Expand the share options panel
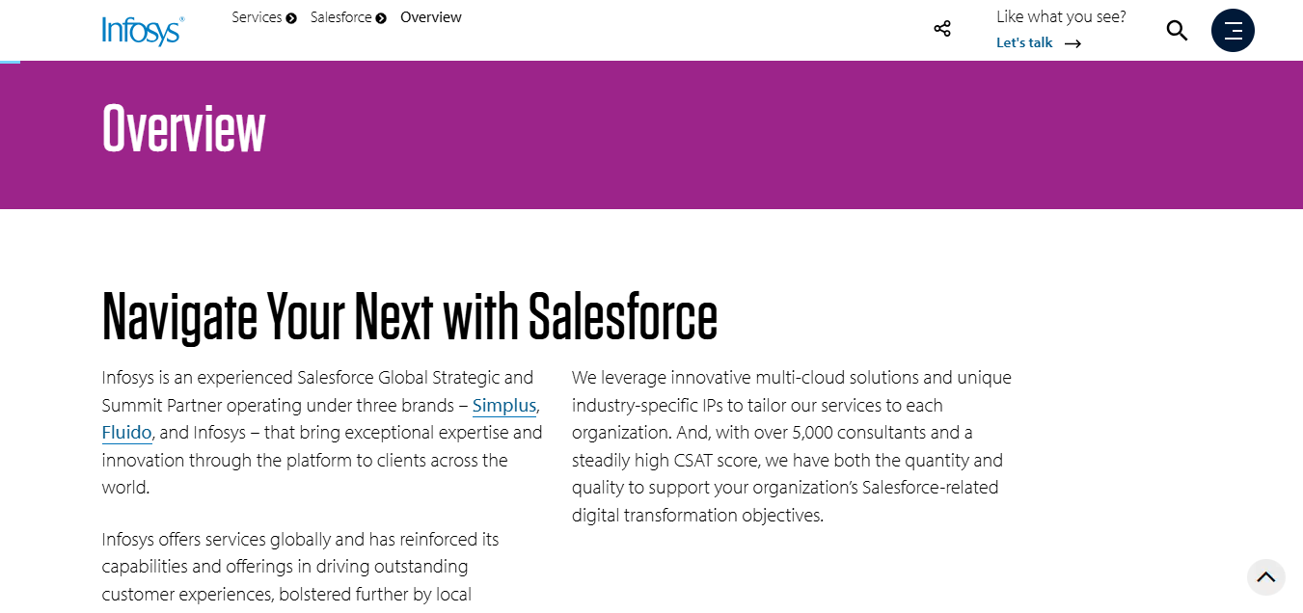 [942, 28]
